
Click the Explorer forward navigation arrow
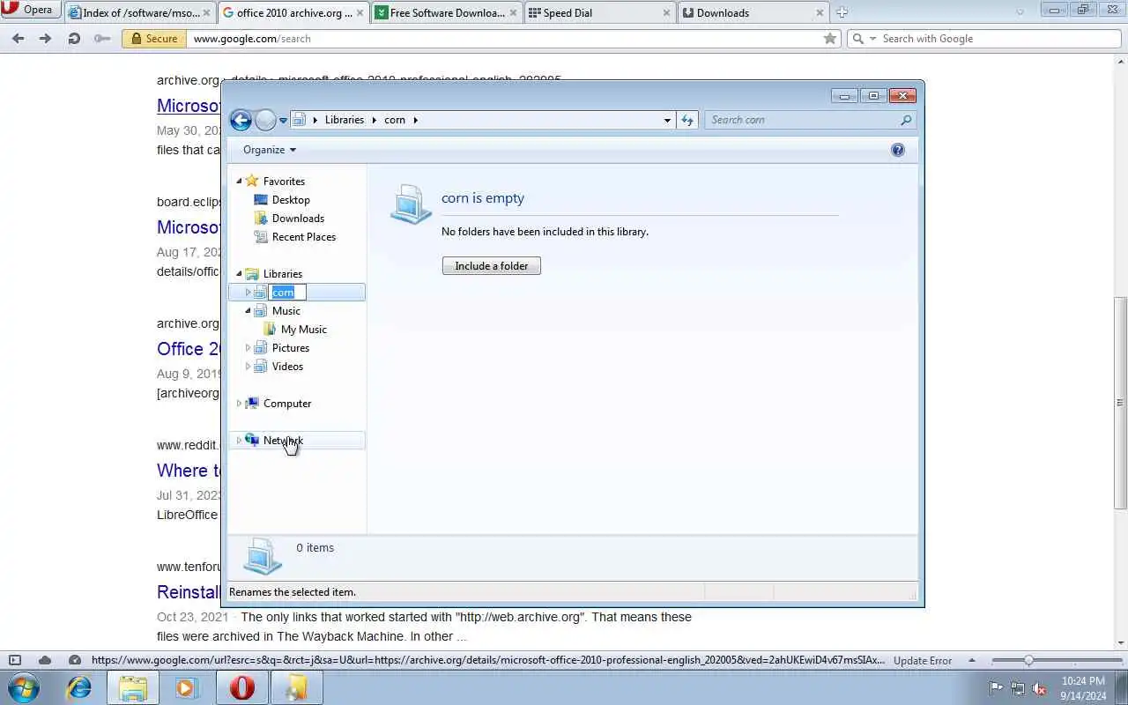(265, 120)
